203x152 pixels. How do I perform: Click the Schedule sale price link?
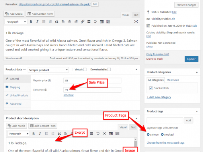68,95
